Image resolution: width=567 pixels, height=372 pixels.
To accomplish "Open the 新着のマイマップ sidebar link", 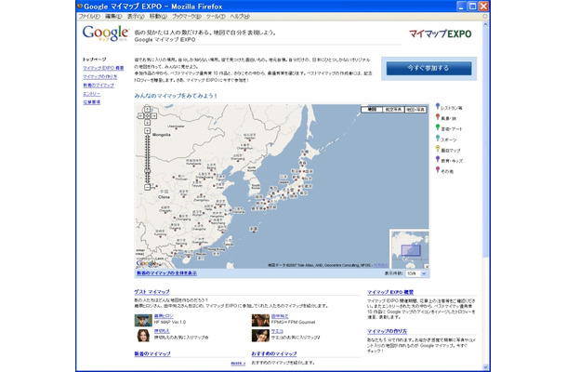I will [99, 86].
